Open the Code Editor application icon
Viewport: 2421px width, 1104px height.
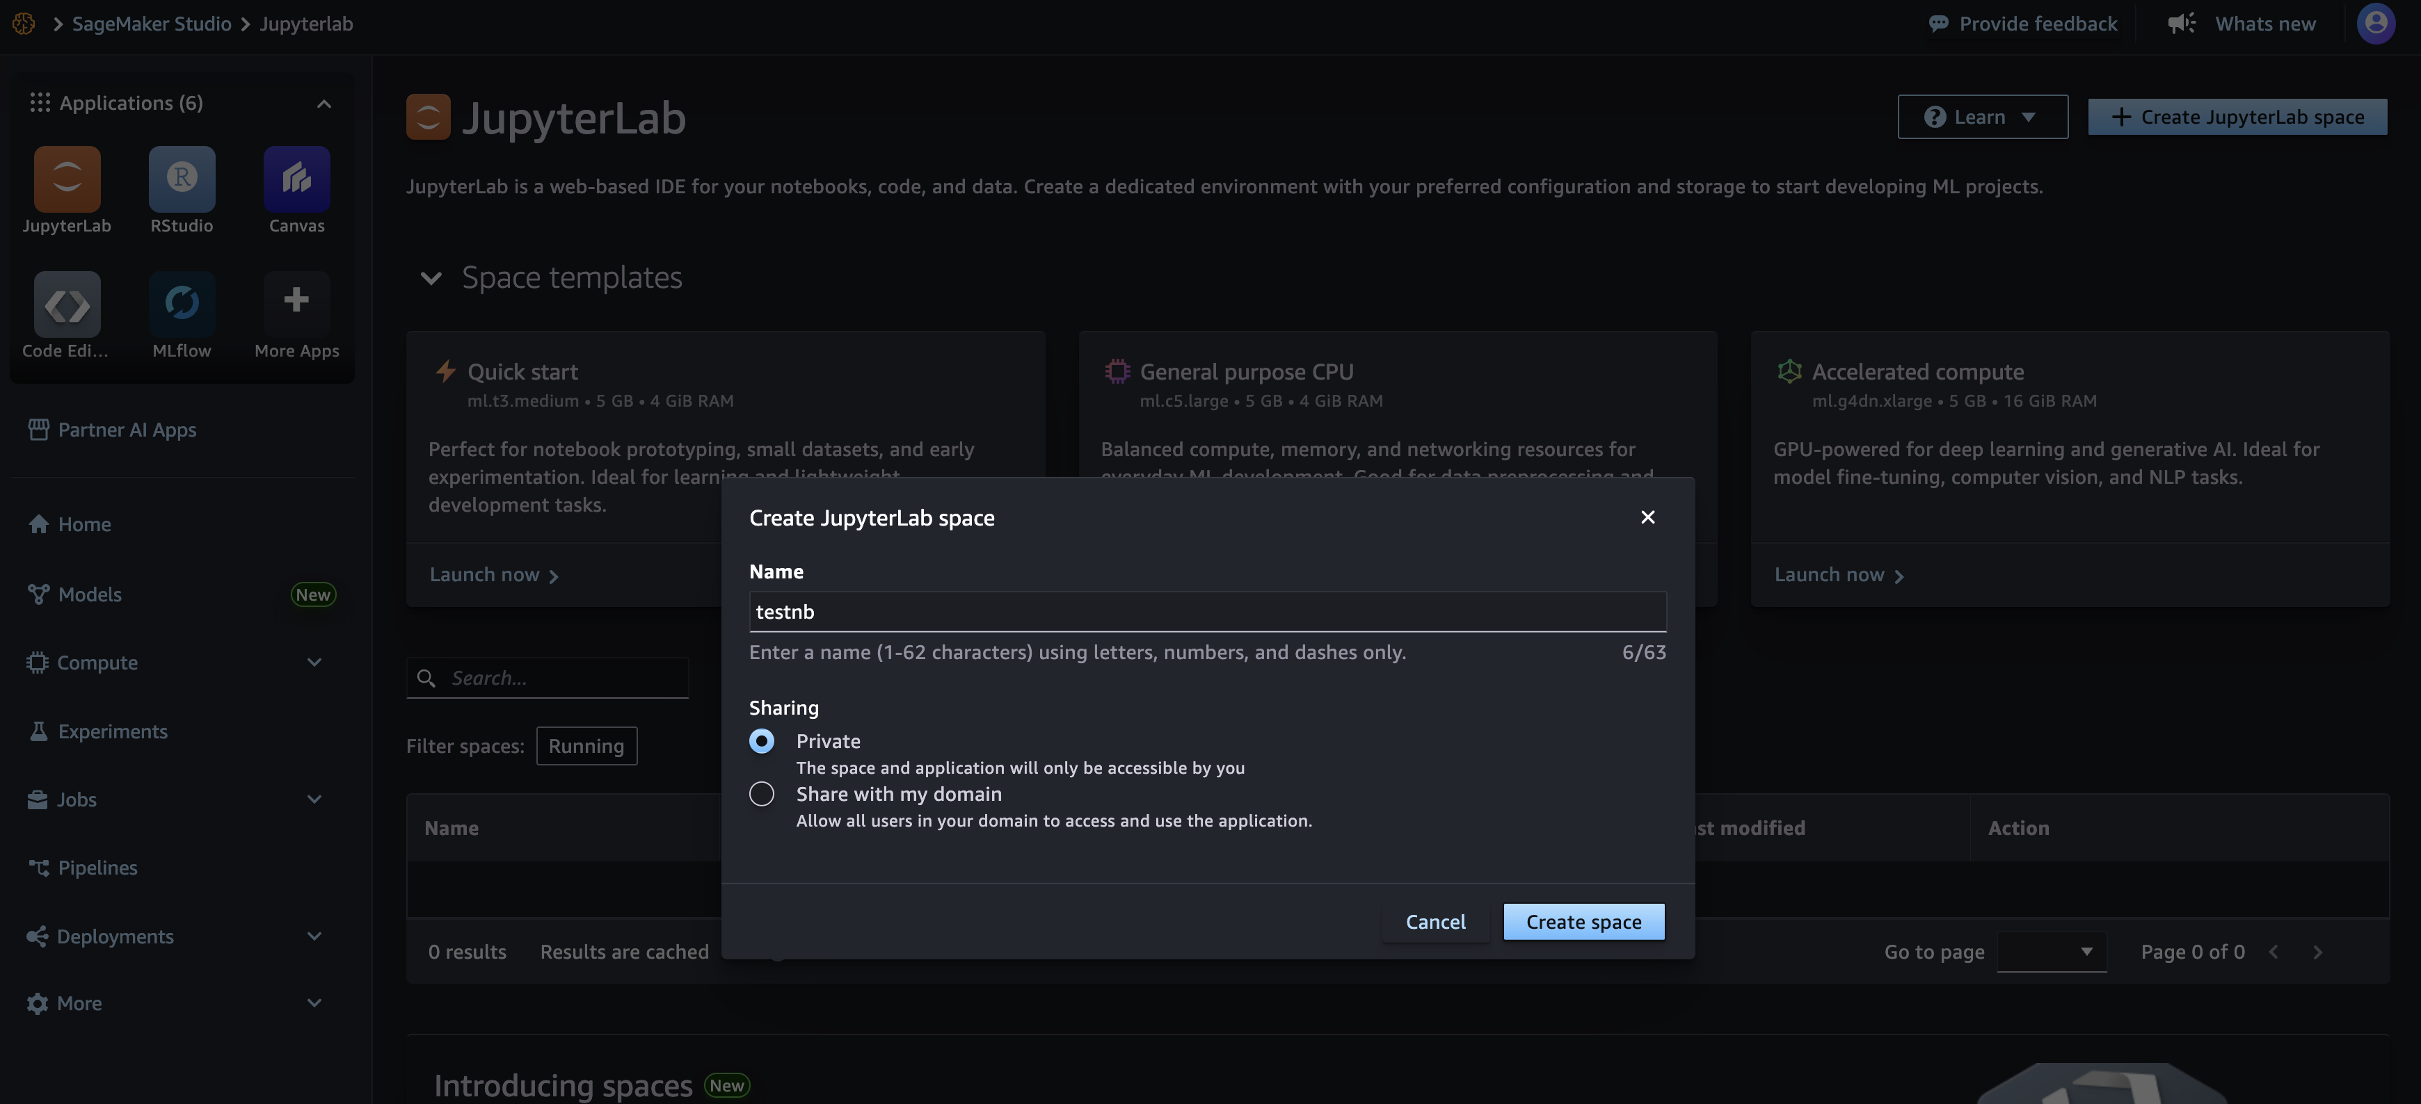[x=67, y=305]
